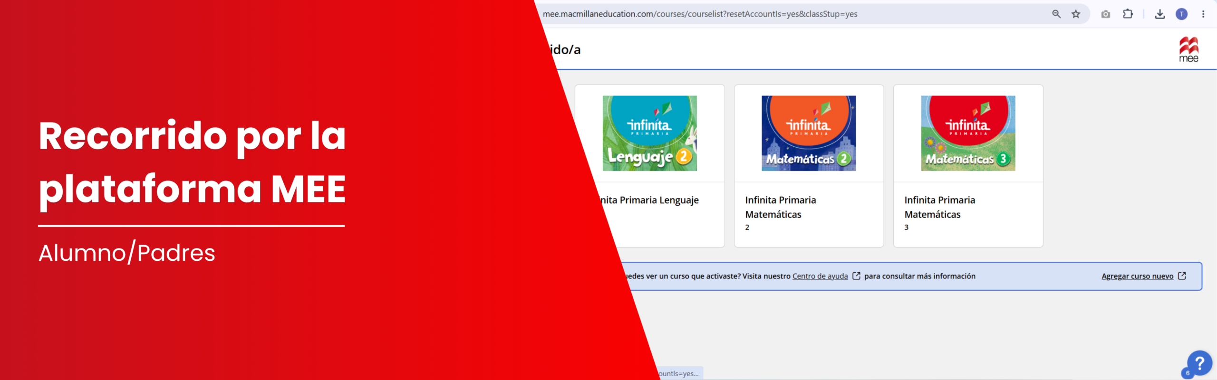The image size is (1217, 380).
Task: Click the Agregar curso nuevo link
Action: 1138,276
